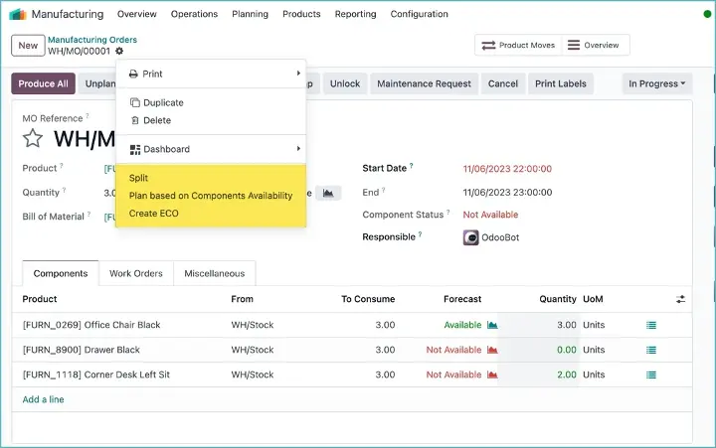716x448 pixels.
Task: Click Overview smart button with bars icon
Action: (594, 45)
